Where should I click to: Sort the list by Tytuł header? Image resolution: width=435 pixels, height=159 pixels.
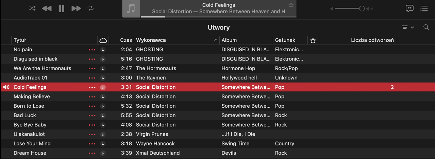pyautogui.click(x=20, y=40)
